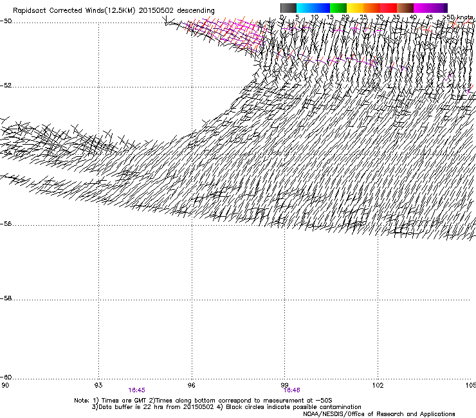Click the '(12.5KM)' resolution text in title

[x=120, y=11]
